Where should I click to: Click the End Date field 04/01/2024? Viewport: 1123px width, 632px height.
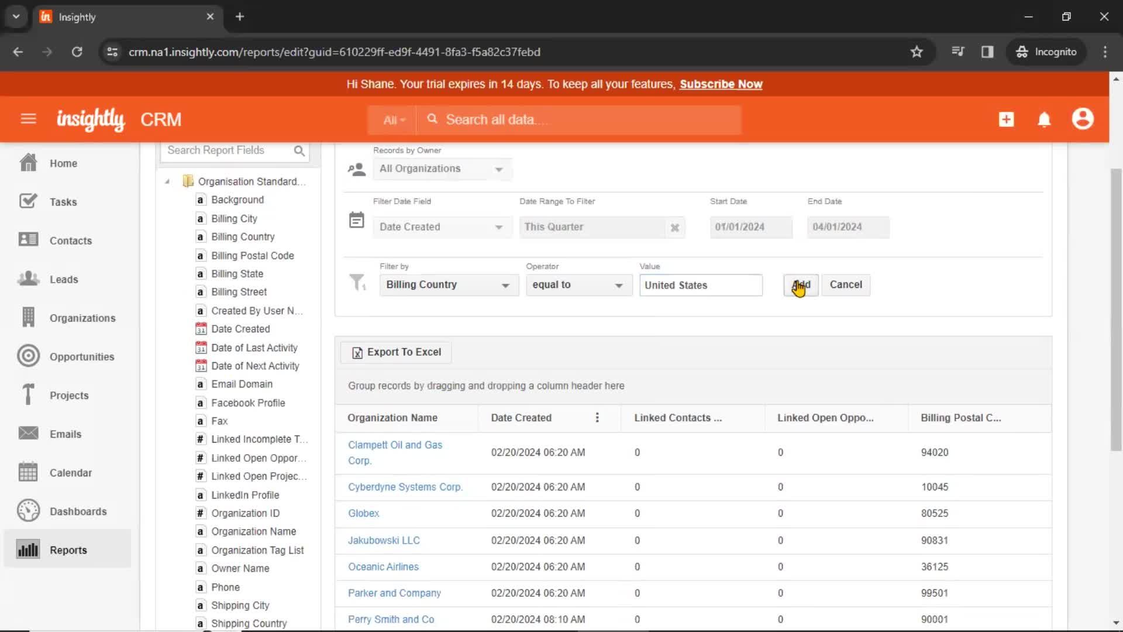tap(848, 227)
